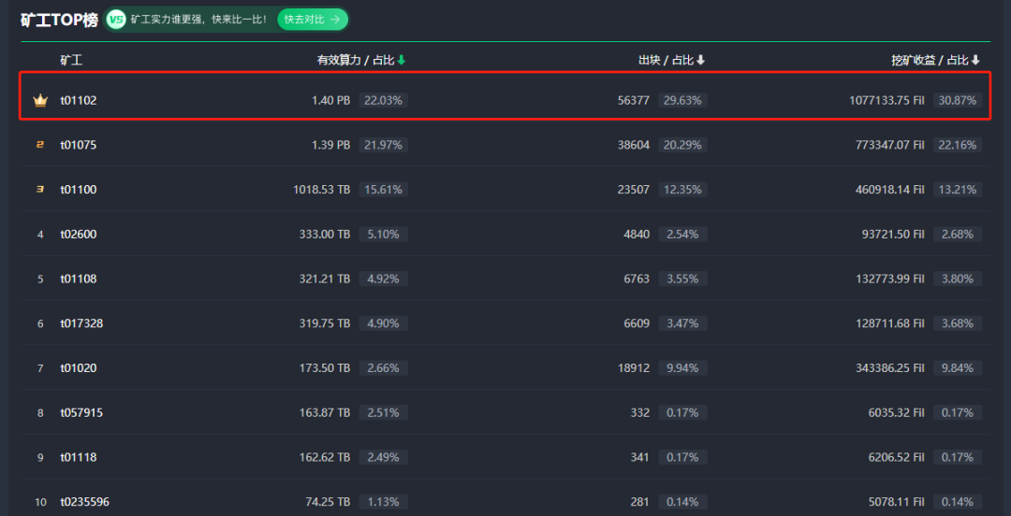Click the 21.97% share badge
This screenshot has width=1011, height=516.
click(383, 145)
